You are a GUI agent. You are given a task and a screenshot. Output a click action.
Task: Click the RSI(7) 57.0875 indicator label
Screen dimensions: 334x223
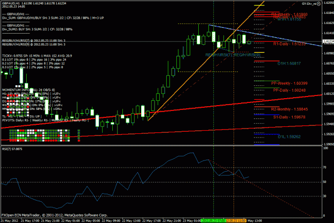click(x=12, y=149)
